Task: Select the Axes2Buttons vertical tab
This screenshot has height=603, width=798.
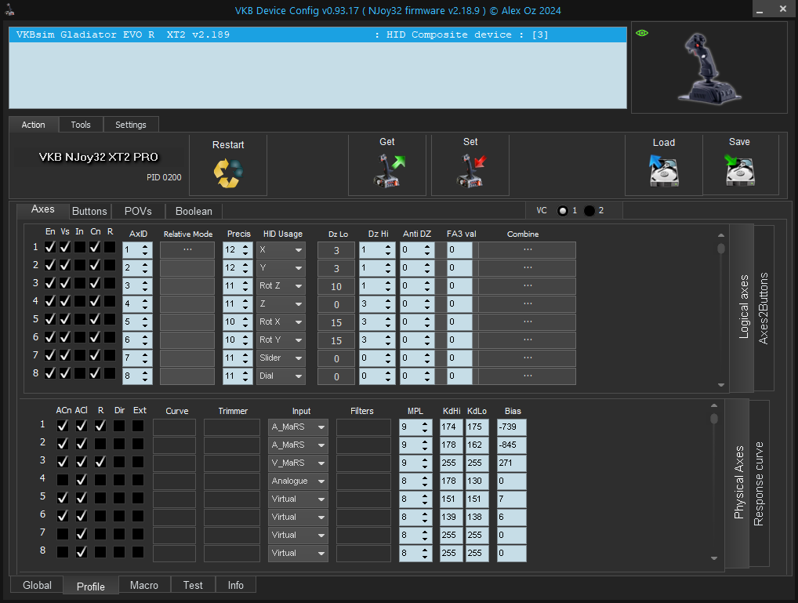Action: click(x=764, y=308)
